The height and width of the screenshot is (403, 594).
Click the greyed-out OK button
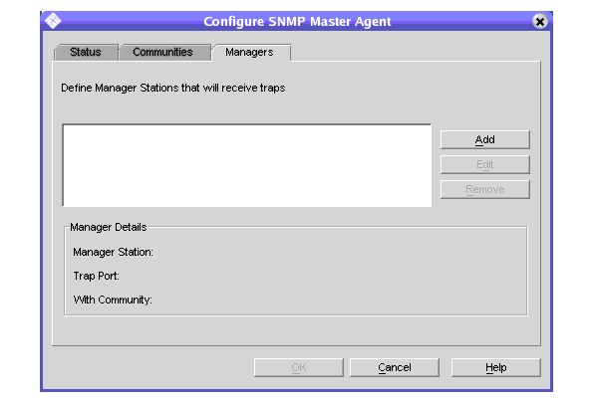tap(299, 367)
